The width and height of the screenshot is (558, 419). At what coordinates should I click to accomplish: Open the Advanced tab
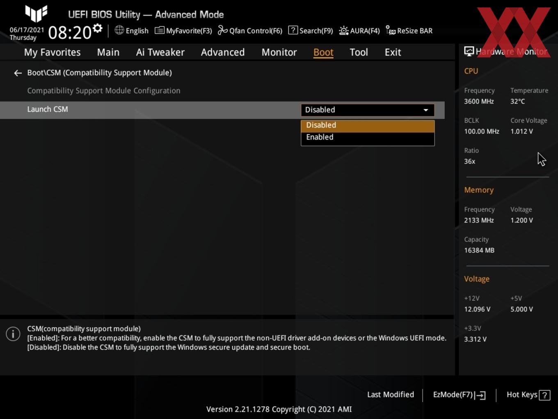click(223, 52)
